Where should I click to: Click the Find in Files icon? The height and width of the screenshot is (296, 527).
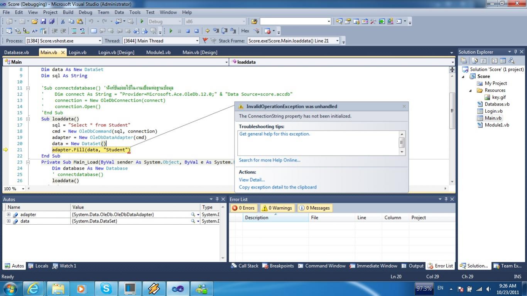(x=254, y=22)
